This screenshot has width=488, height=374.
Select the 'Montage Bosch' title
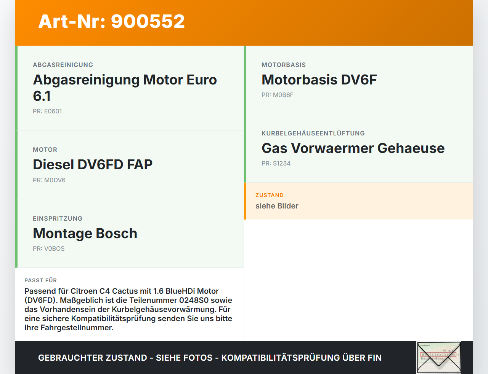point(85,233)
